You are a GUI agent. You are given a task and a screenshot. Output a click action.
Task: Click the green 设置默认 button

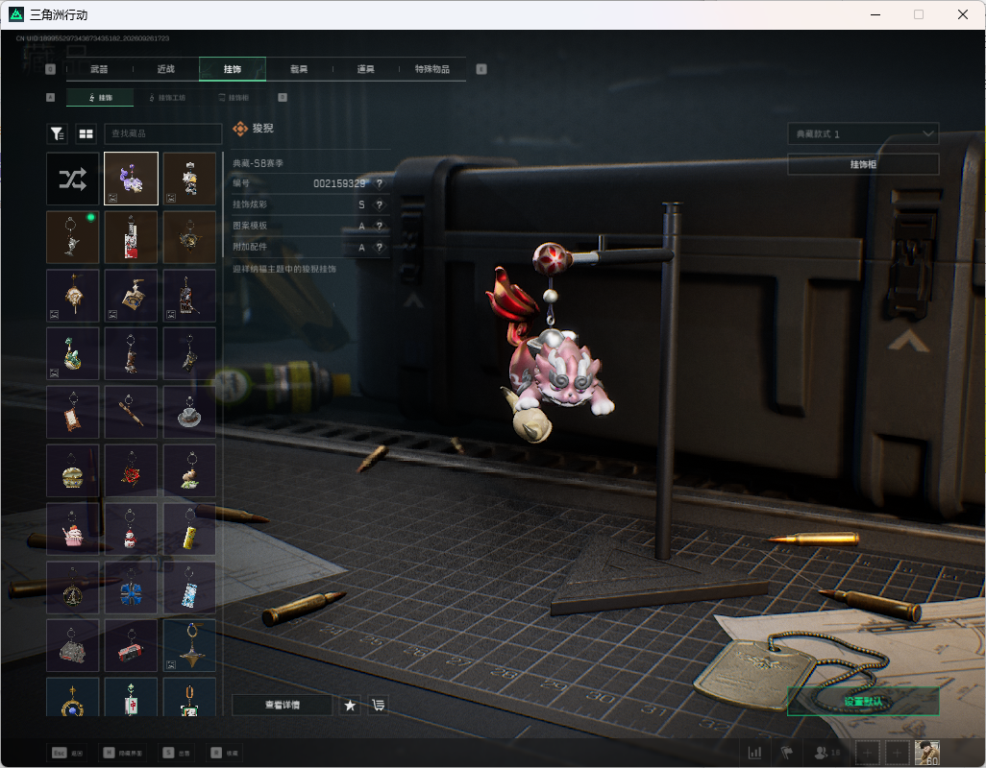coord(863,702)
